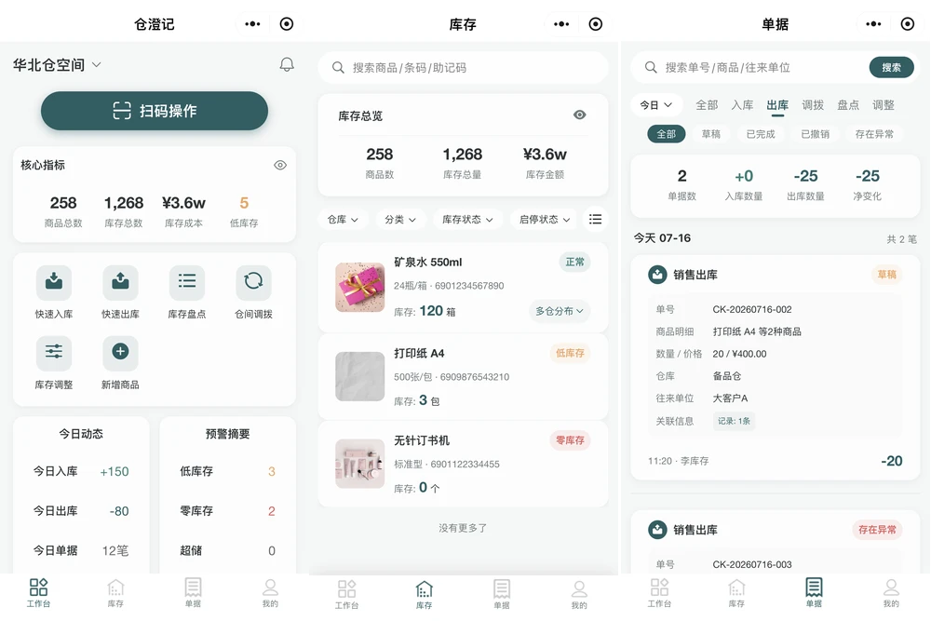Click the more menu dots on 单据 screen
Image resolution: width=931 pixels, height=621 pixels.
coord(873,24)
